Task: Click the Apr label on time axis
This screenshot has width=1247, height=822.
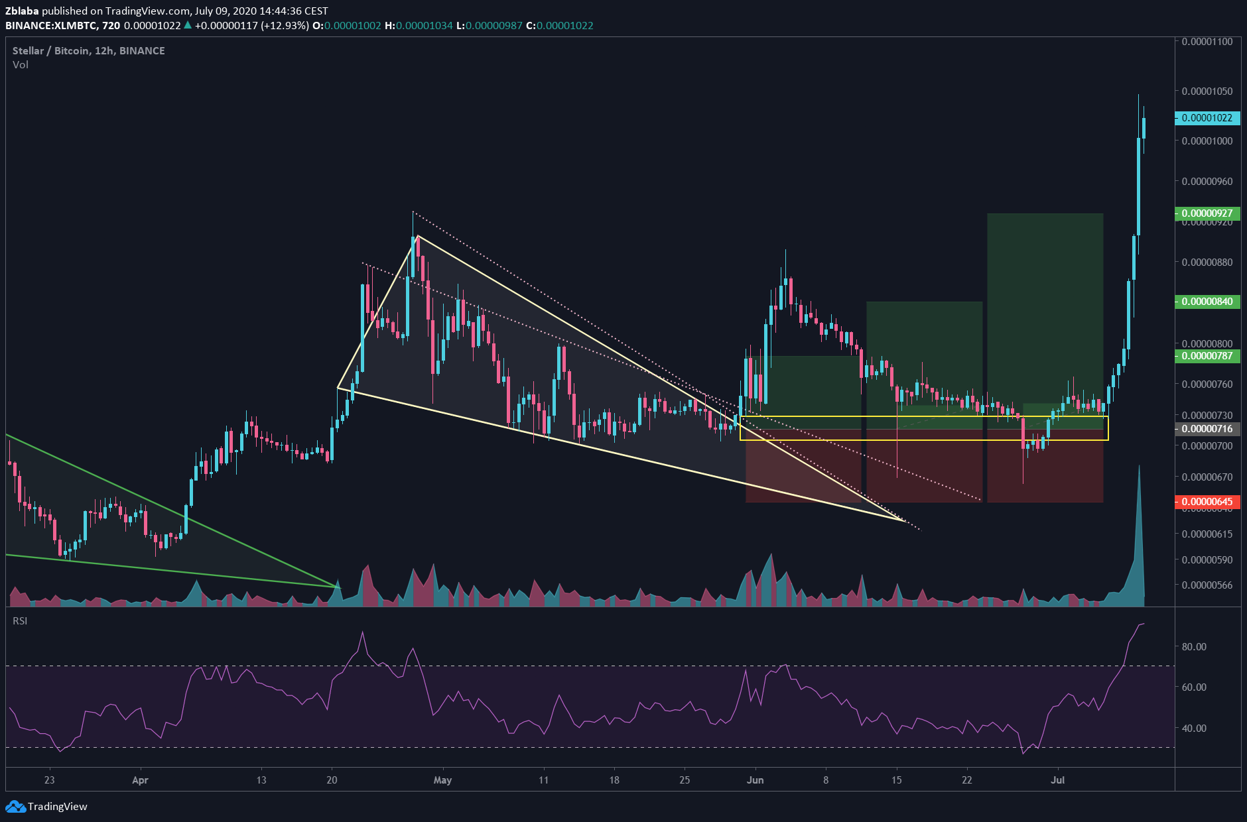Action: click(140, 780)
